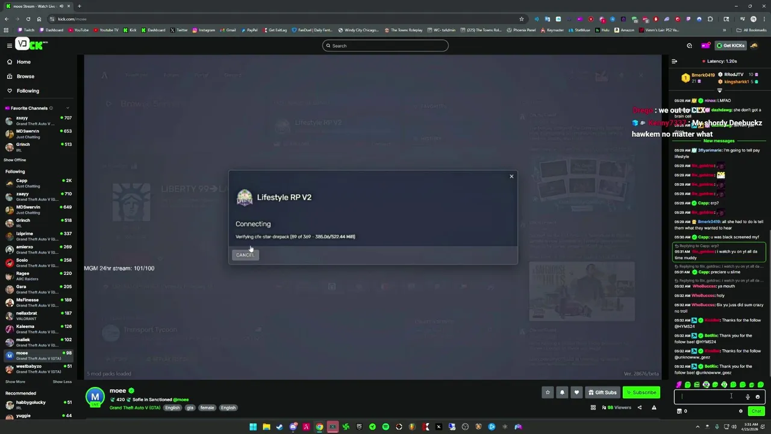Click Show More under Following

click(16, 382)
